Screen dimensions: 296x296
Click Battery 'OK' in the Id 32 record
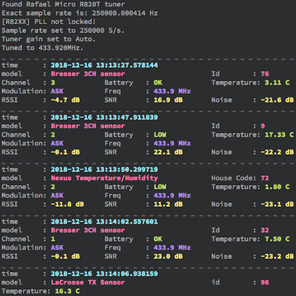pos(158,239)
